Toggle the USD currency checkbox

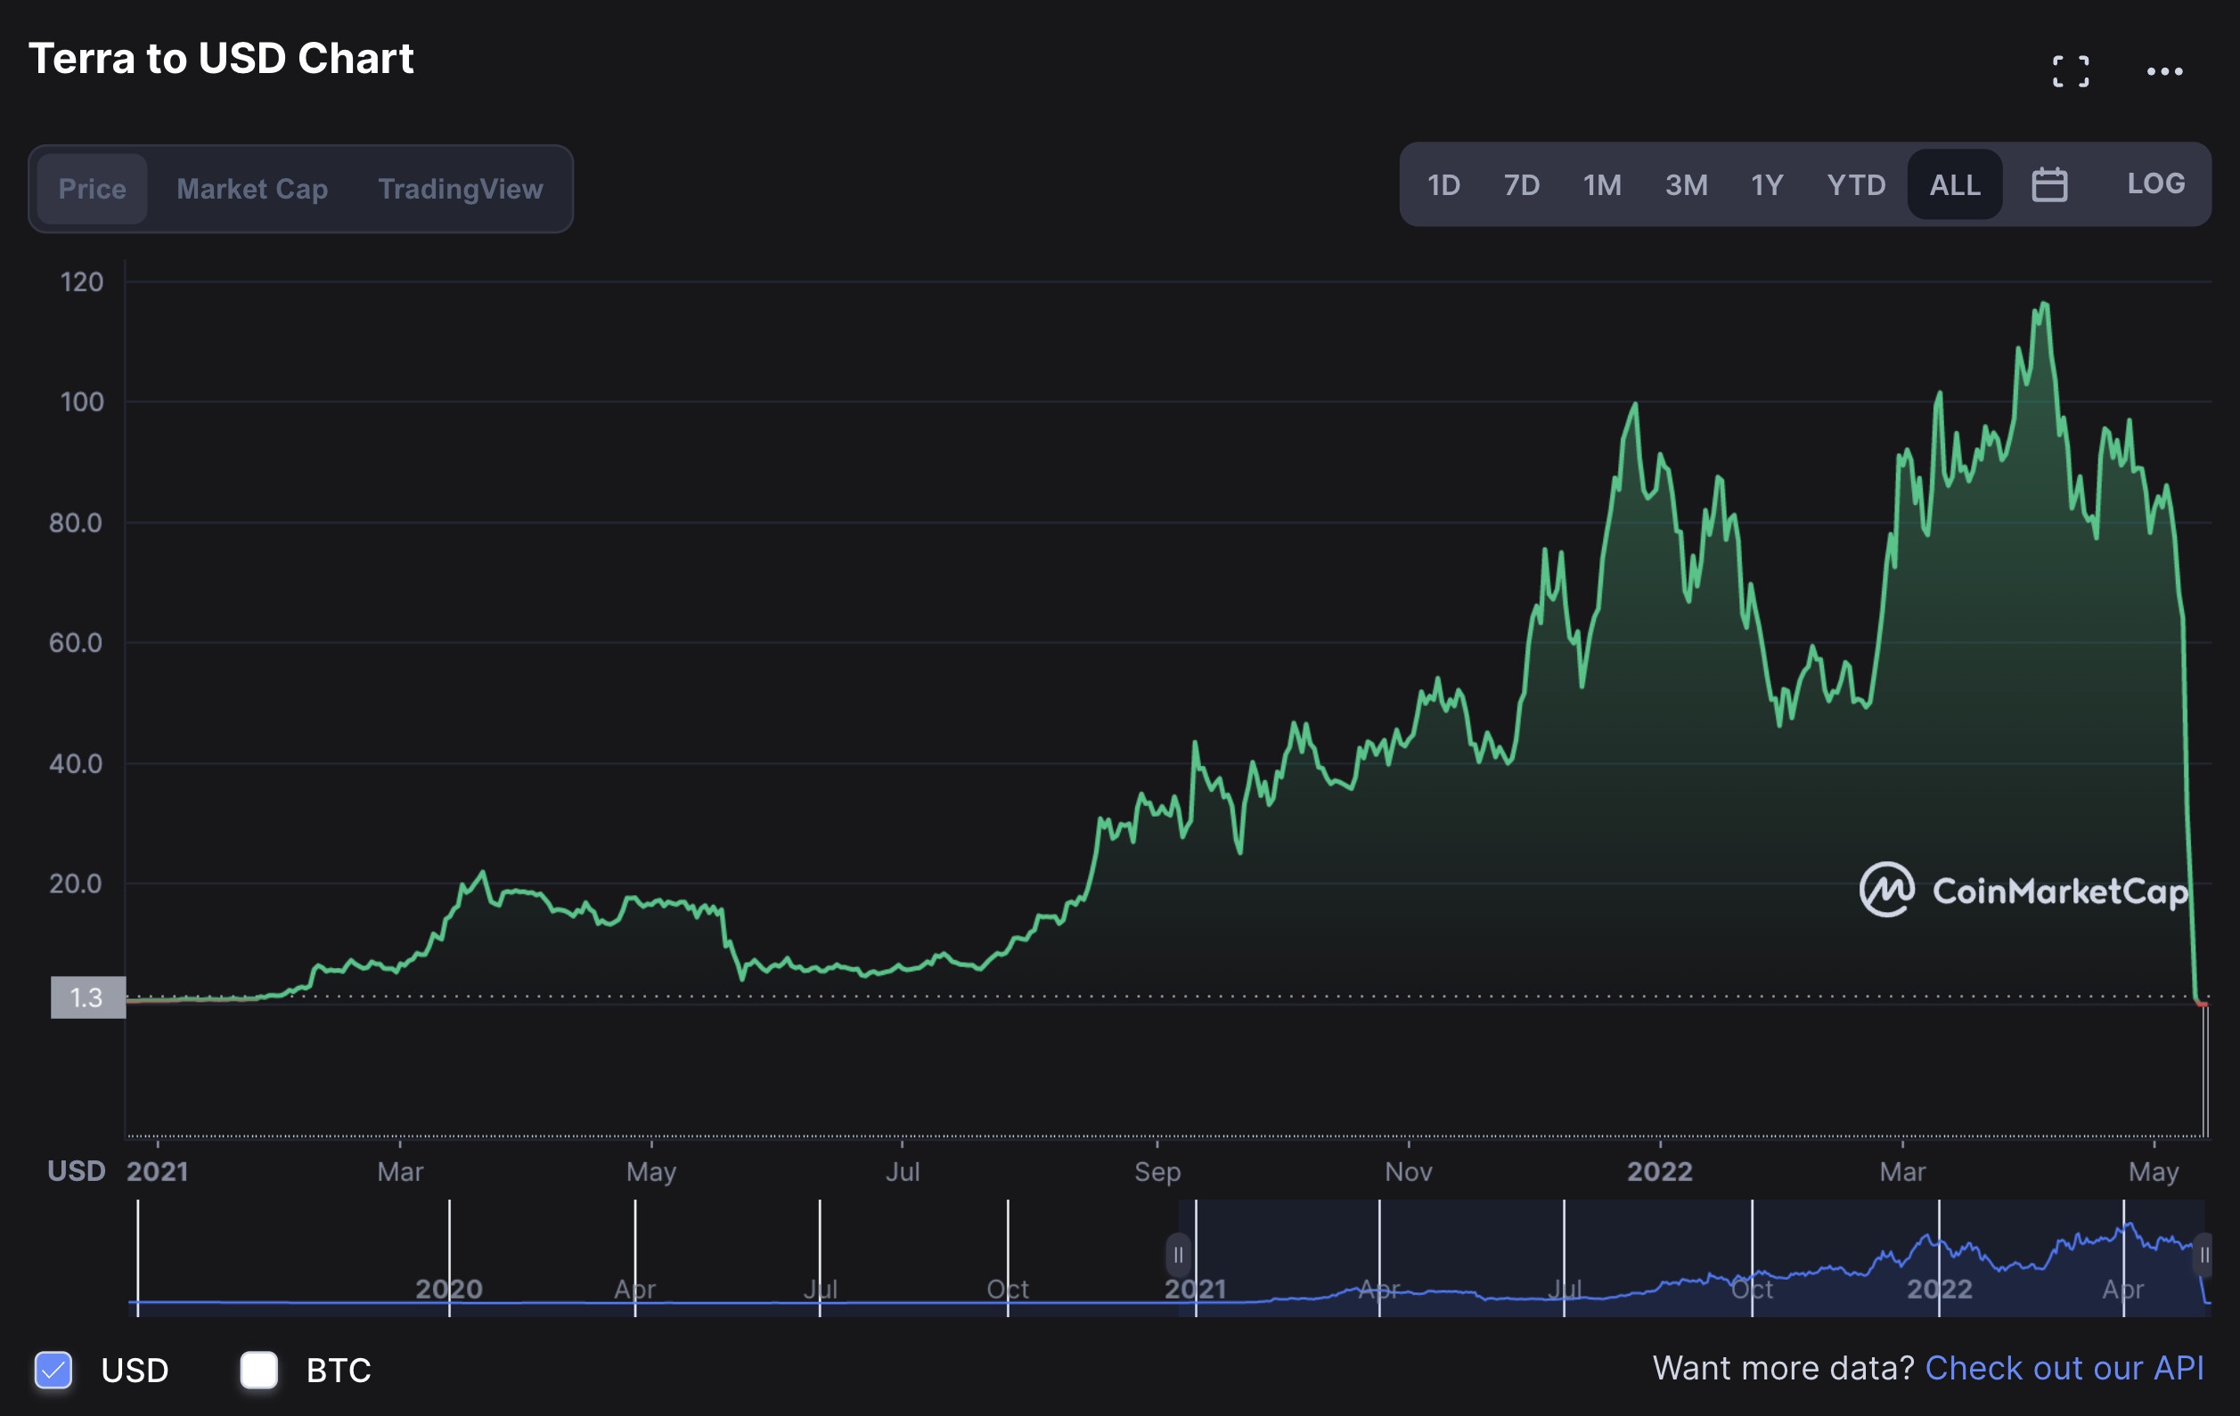[53, 1370]
